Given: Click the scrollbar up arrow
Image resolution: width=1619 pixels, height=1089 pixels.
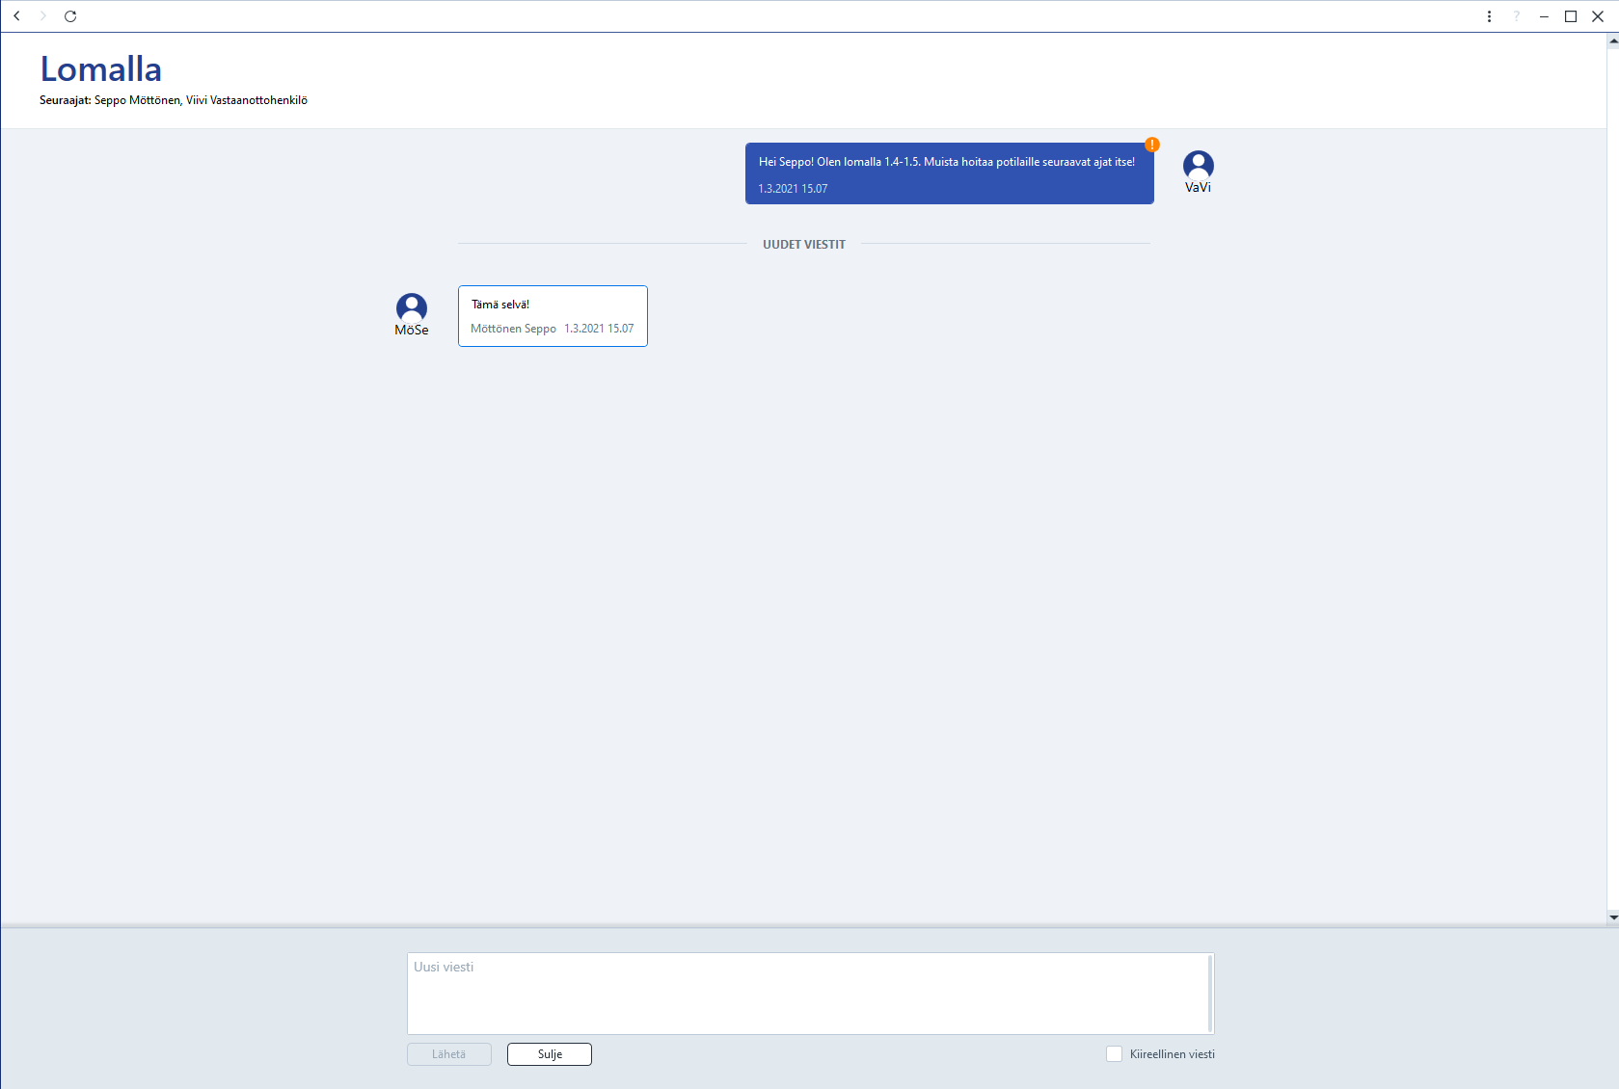Looking at the screenshot, I should pyautogui.click(x=1613, y=40).
